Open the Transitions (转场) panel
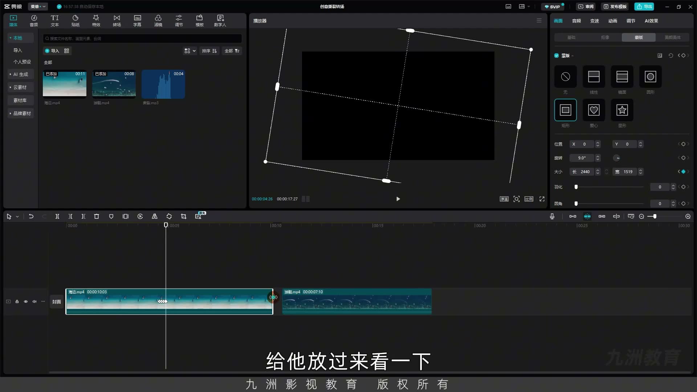 117,21
